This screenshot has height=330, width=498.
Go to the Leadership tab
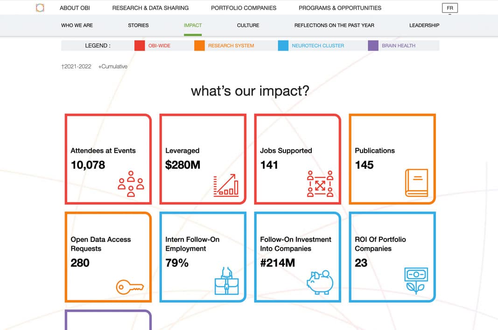[x=424, y=25]
